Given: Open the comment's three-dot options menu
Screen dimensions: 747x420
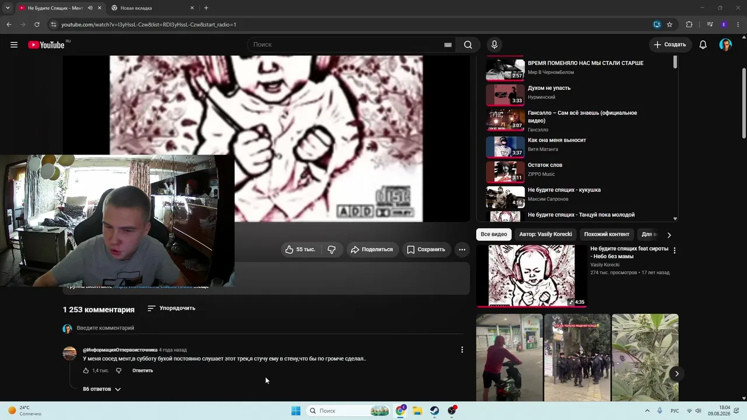Looking at the screenshot, I should [462, 350].
